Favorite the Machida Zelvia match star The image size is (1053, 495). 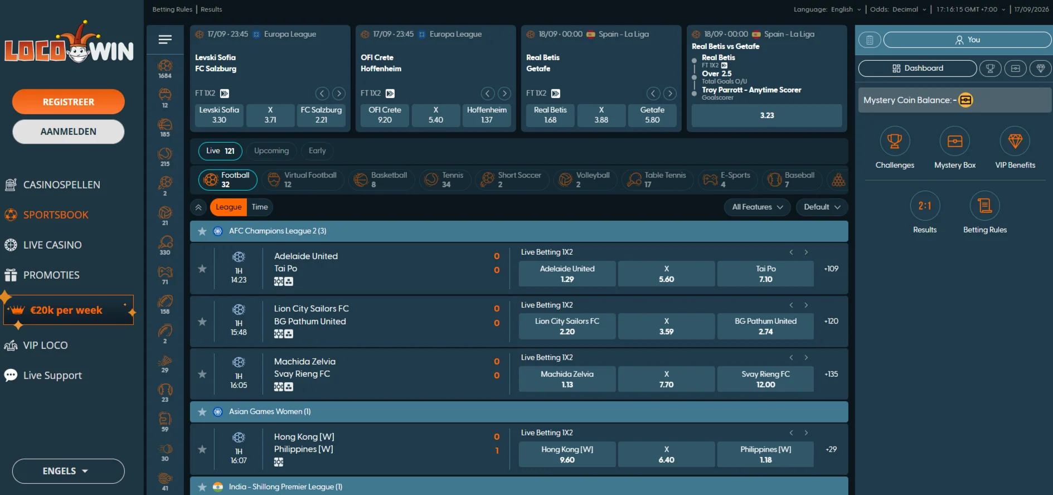(202, 374)
